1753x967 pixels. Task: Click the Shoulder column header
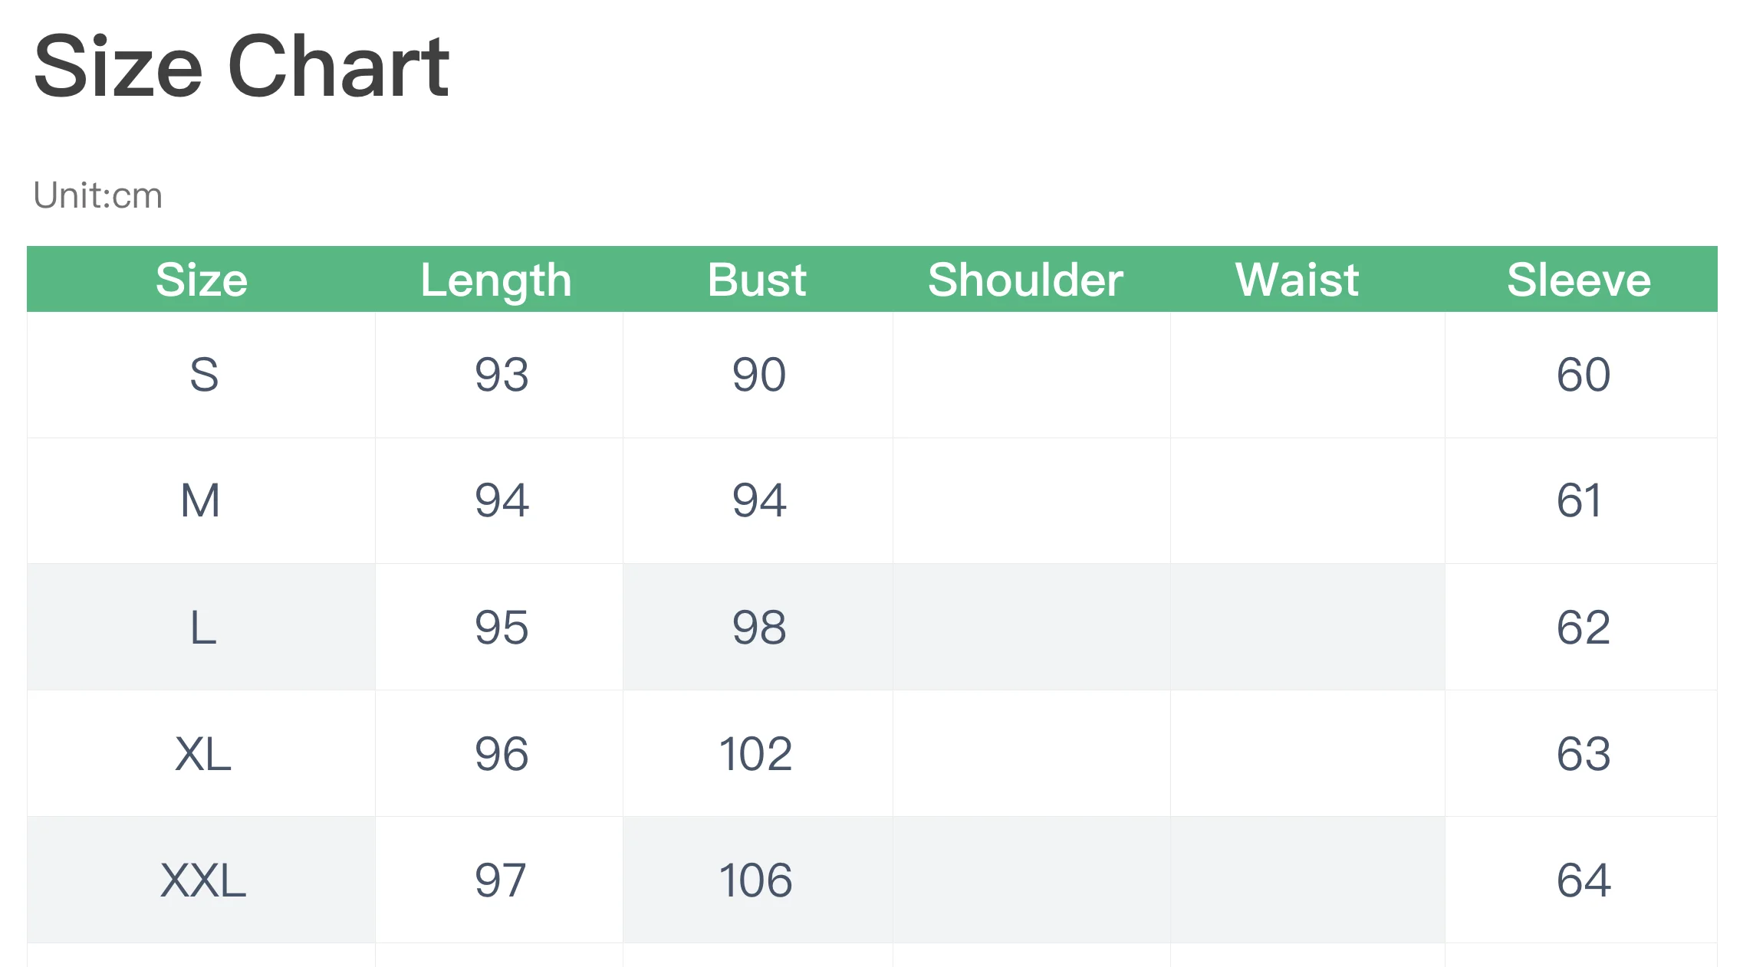1025,280
